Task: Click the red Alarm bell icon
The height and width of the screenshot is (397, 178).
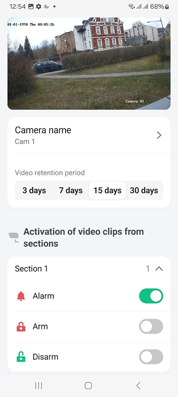Action: 21,296
